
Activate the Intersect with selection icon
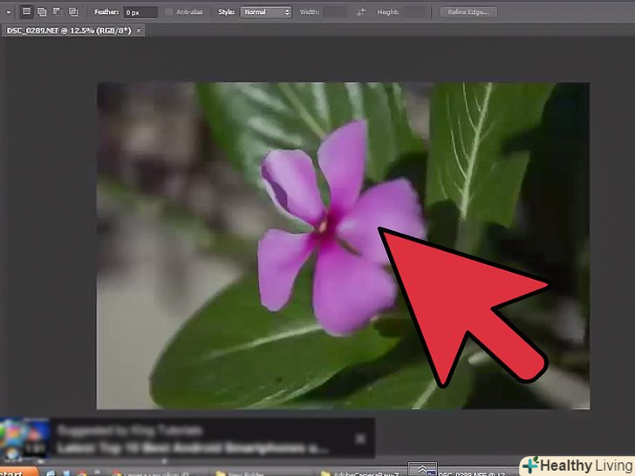coord(73,12)
